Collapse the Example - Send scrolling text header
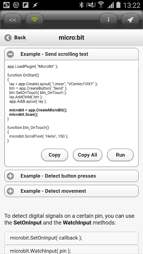 pyautogui.click(x=71, y=54)
